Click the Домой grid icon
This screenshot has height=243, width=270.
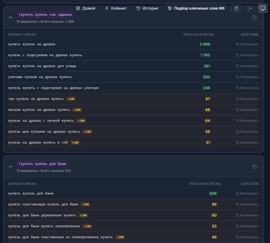tap(78, 8)
